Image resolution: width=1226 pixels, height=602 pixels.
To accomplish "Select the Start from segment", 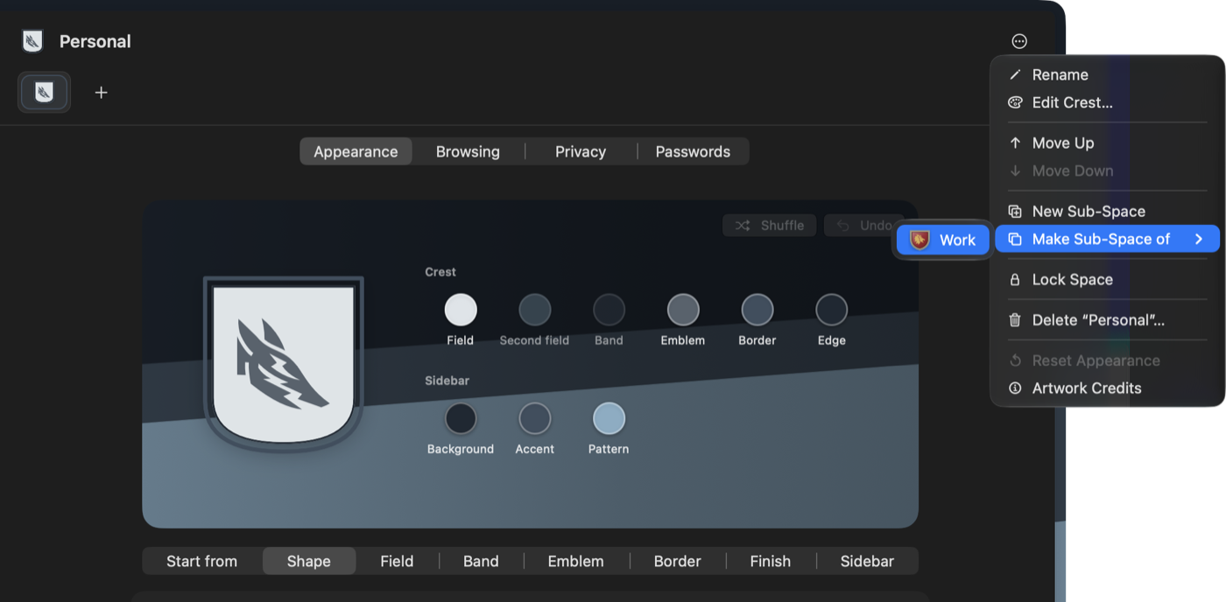I will 201,561.
